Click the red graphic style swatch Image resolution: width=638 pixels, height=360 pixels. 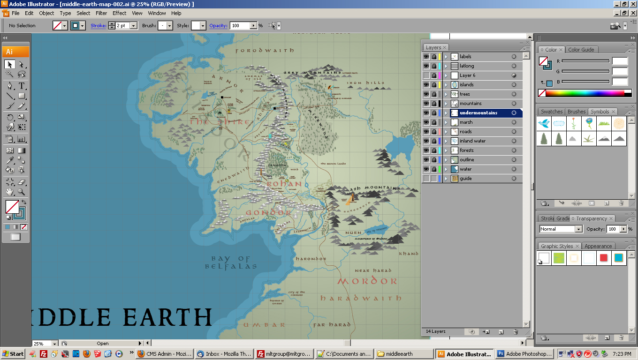604,258
